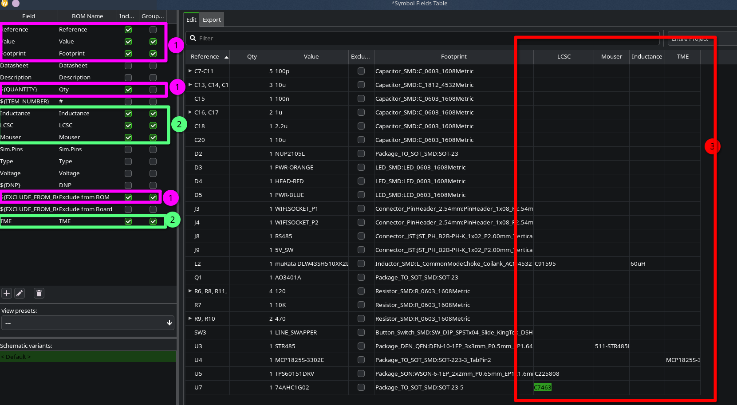Select the ${ITEM_NUMBER} field row
737x405 pixels.
coord(83,102)
